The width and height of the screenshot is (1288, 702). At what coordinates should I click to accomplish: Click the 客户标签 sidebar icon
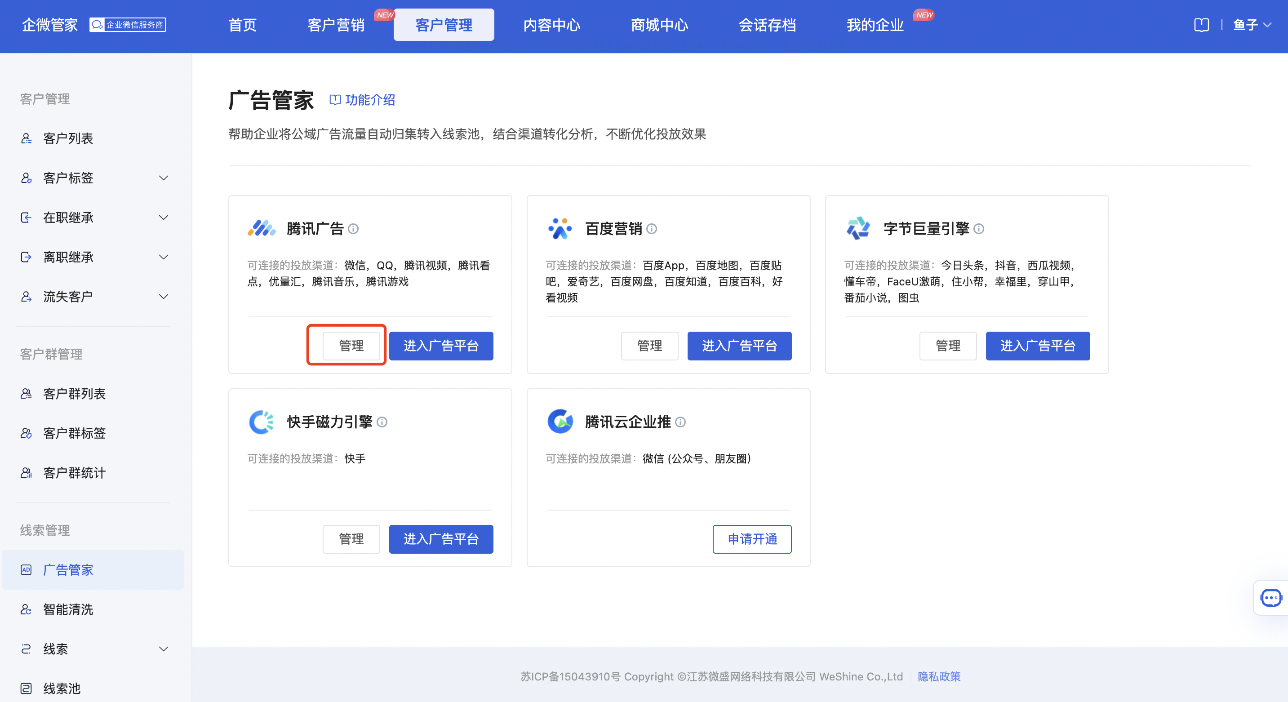(26, 178)
